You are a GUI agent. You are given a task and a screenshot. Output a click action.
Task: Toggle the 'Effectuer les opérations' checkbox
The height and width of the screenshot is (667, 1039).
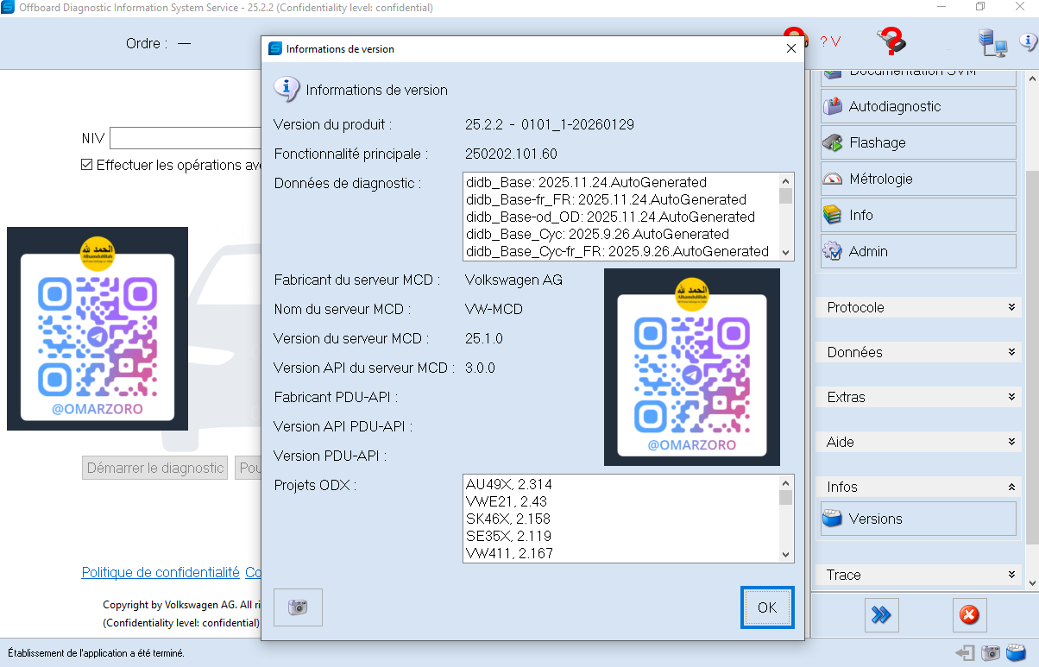coord(86,165)
